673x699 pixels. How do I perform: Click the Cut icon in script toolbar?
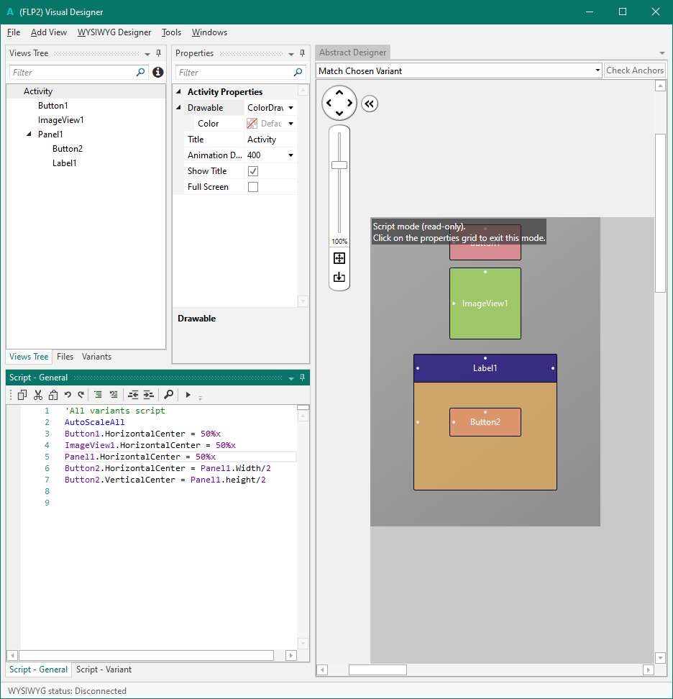click(x=38, y=395)
